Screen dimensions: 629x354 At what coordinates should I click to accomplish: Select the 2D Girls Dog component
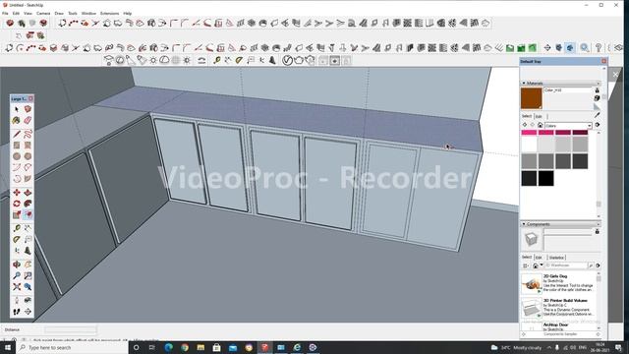tap(560, 283)
